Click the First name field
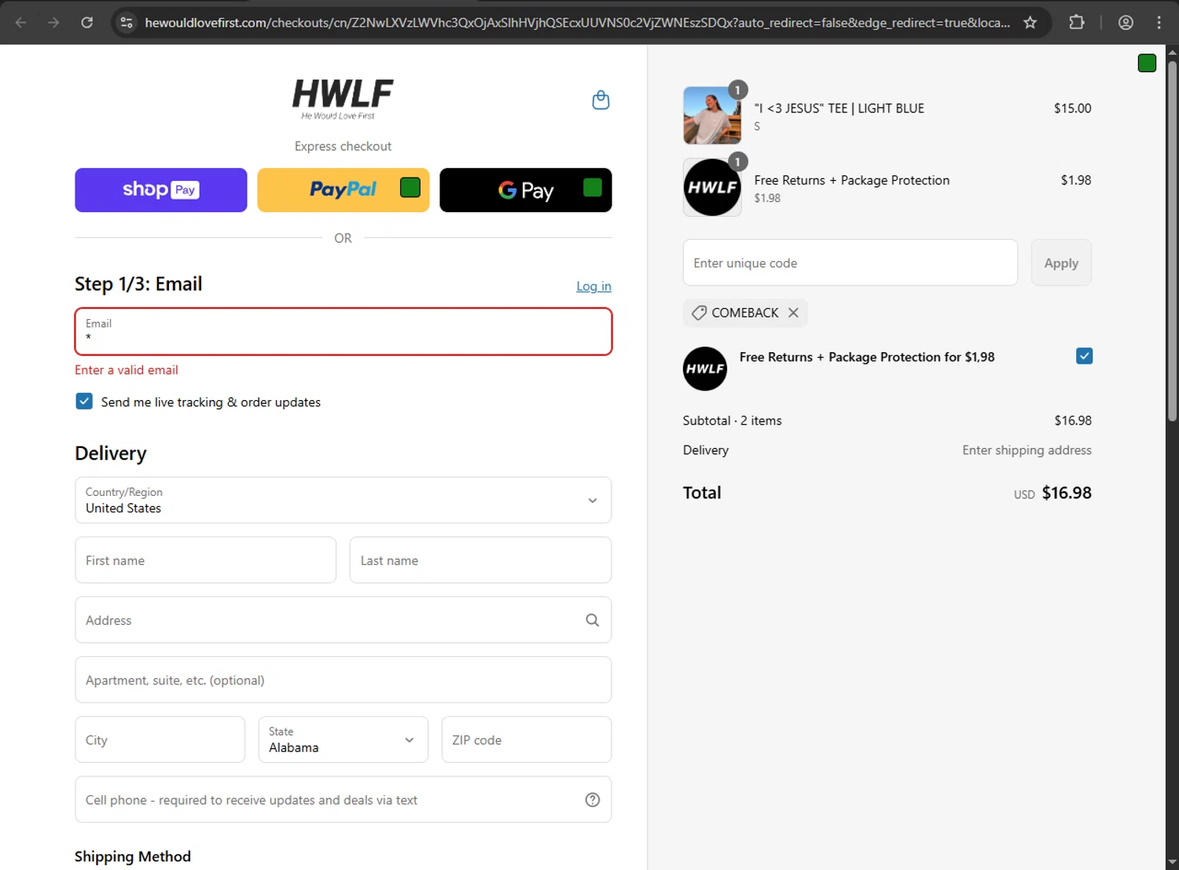This screenshot has width=1179, height=870. 206,560
